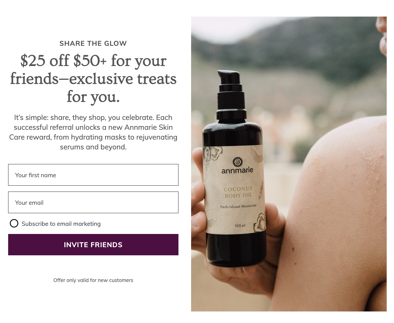This screenshot has height=323, width=394.
Task: Click 'Herb-infused Moisturizer' text on label
Action: 238,206
